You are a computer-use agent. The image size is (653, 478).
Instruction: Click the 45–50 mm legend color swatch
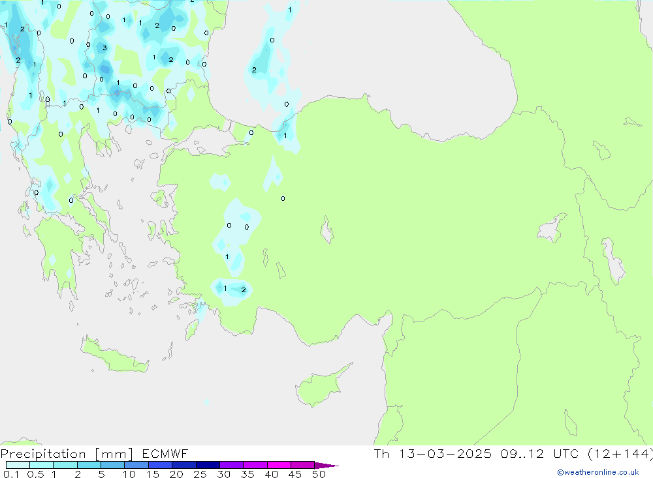tap(302, 465)
